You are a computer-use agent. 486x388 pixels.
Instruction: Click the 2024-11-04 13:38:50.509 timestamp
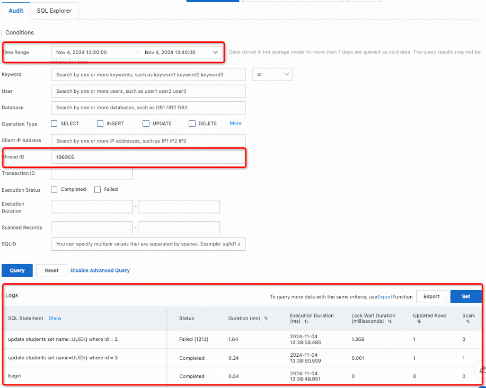point(305,358)
